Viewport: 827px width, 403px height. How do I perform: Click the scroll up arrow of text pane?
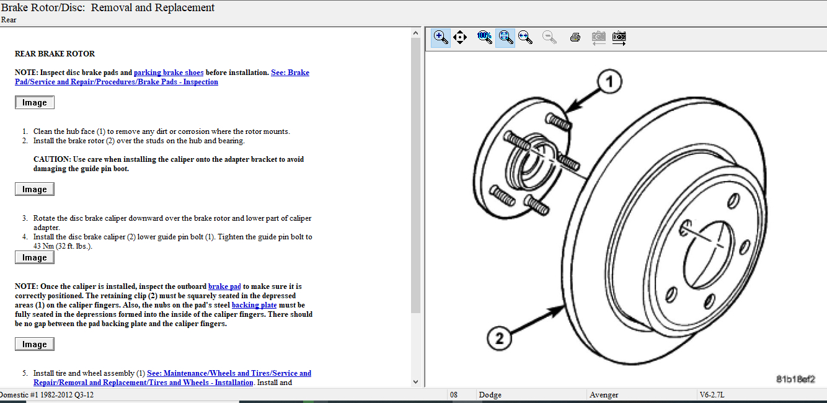[x=415, y=32]
